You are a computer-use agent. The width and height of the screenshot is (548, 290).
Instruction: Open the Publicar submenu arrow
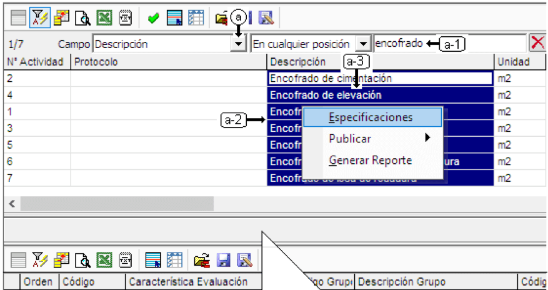[x=427, y=138]
